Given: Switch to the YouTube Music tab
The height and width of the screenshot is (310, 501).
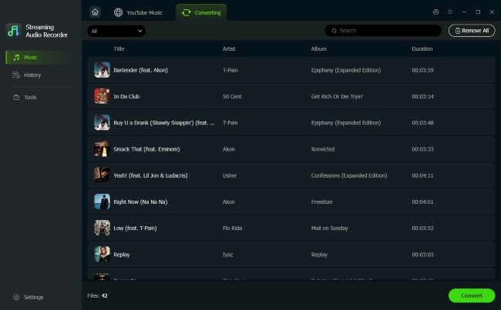Looking at the screenshot, I should [x=138, y=12].
